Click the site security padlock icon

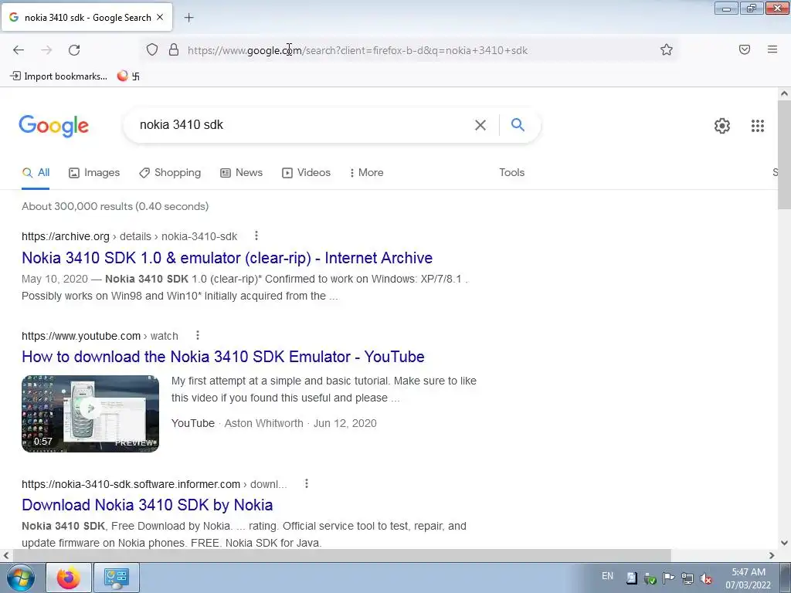coord(174,50)
